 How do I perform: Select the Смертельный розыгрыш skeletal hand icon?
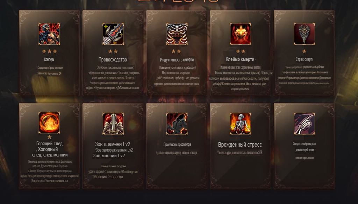point(305,123)
